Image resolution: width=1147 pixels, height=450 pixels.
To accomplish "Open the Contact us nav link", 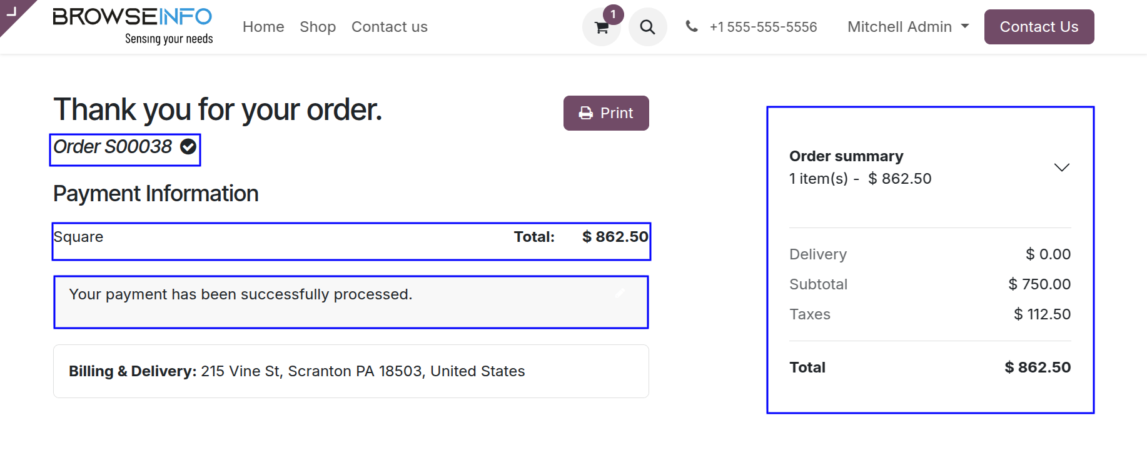I will (390, 27).
